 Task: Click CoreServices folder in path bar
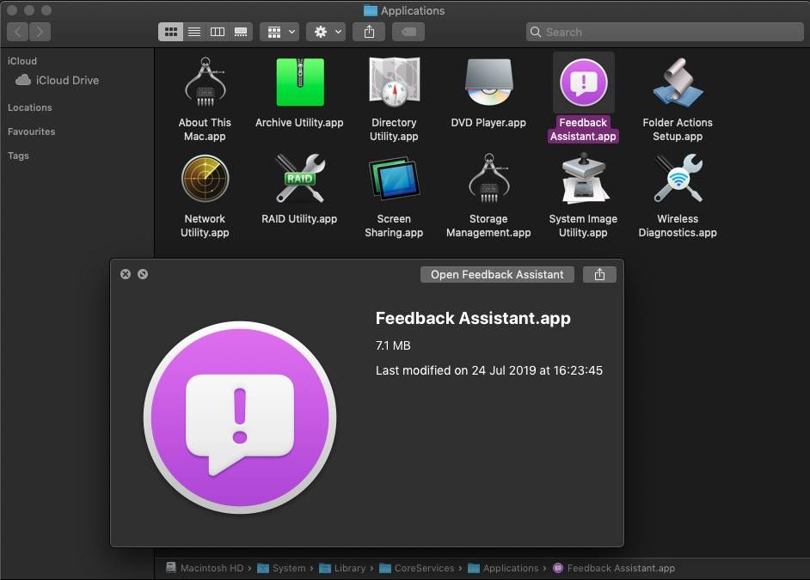pyautogui.click(x=417, y=568)
